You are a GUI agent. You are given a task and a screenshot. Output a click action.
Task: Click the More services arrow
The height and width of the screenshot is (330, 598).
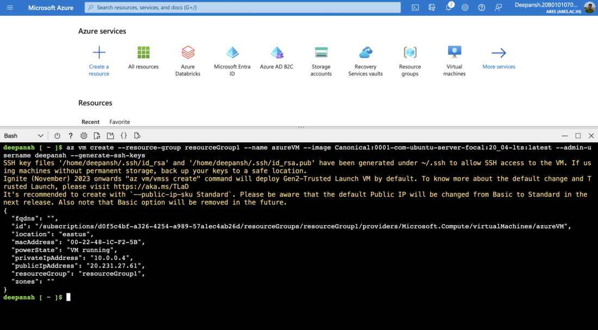[x=499, y=53]
